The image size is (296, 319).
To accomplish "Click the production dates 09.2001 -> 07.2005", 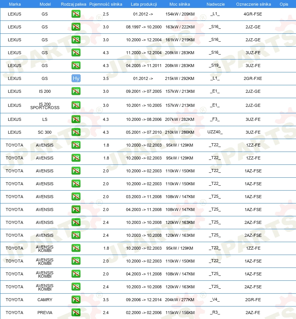I will (x=144, y=91).
